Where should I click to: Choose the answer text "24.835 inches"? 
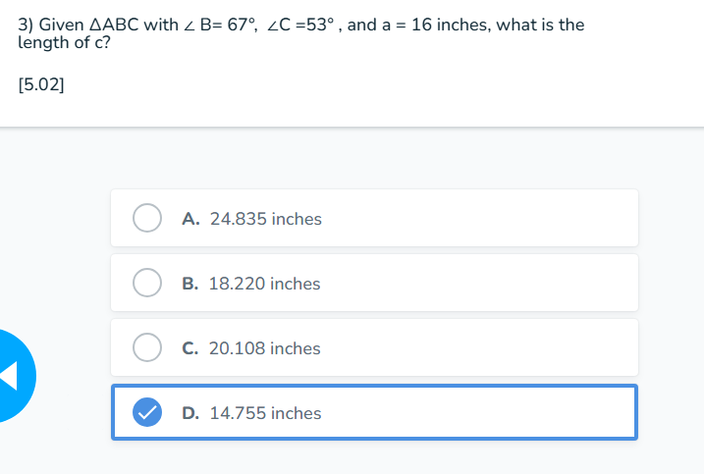(266, 219)
